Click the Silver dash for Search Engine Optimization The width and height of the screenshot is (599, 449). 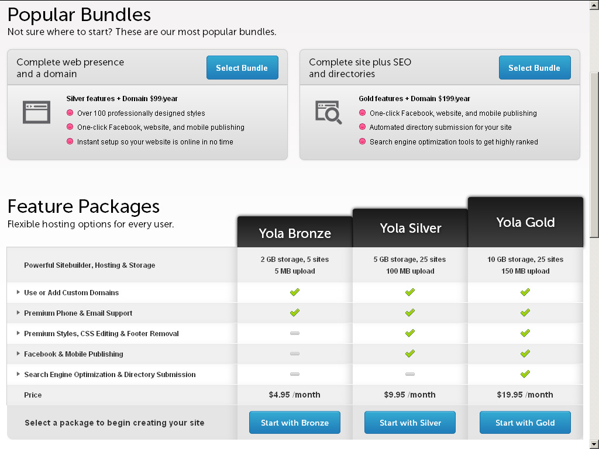(x=410, y=374)
